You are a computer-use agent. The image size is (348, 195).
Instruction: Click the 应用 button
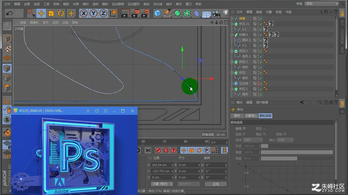point(216,184)
